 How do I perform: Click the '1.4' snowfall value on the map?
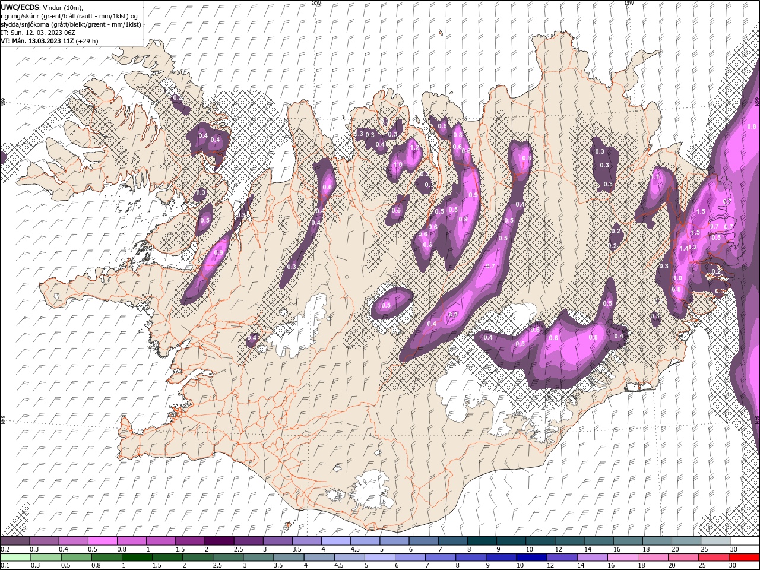coord(683,248)
